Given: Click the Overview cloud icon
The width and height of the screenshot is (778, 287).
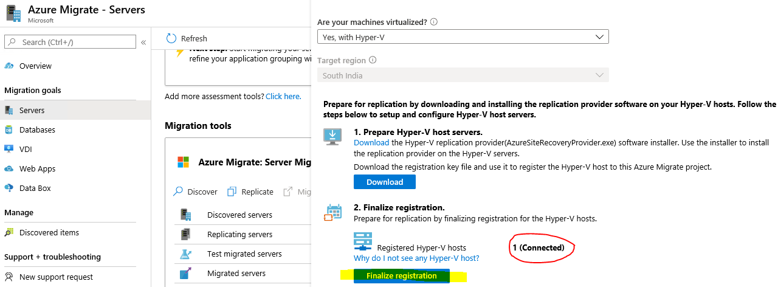Looking at the screenshot, I should pos(9,66).
